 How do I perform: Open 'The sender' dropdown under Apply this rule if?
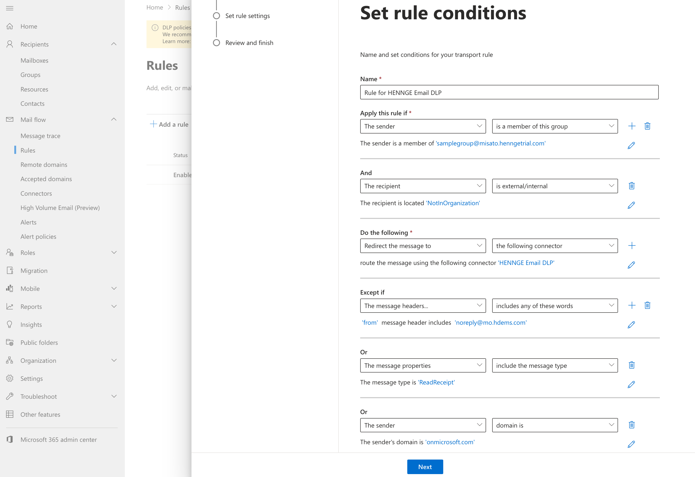(x=423, y=126)
